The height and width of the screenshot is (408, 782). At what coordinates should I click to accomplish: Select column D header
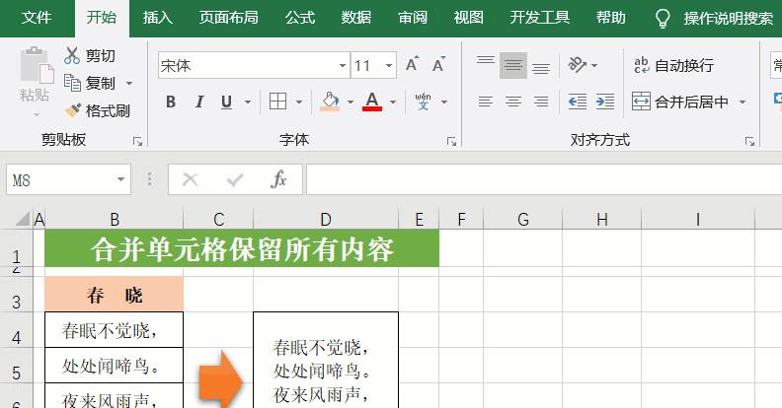[326, 219]
